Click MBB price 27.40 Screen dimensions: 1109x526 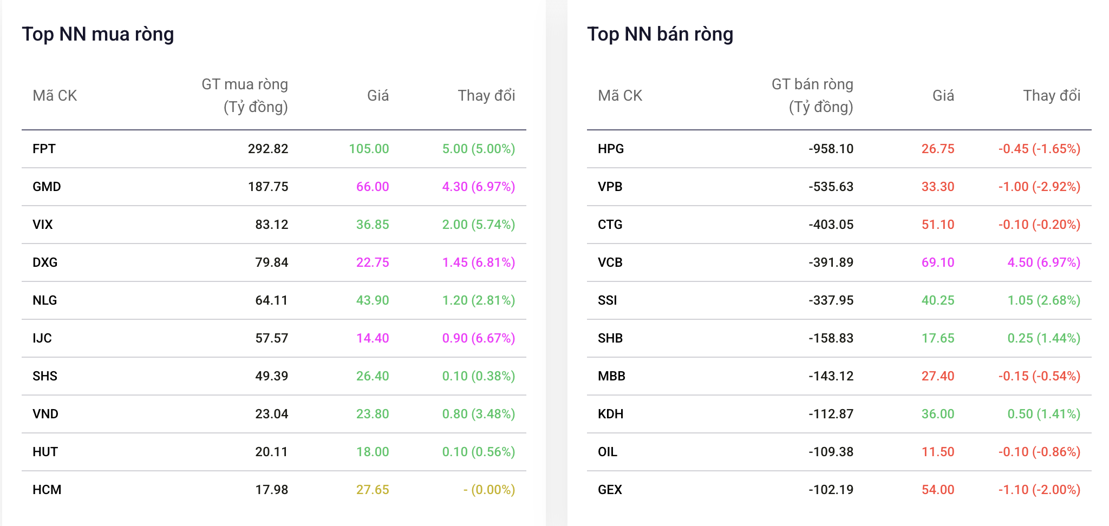tap(938, 376)
